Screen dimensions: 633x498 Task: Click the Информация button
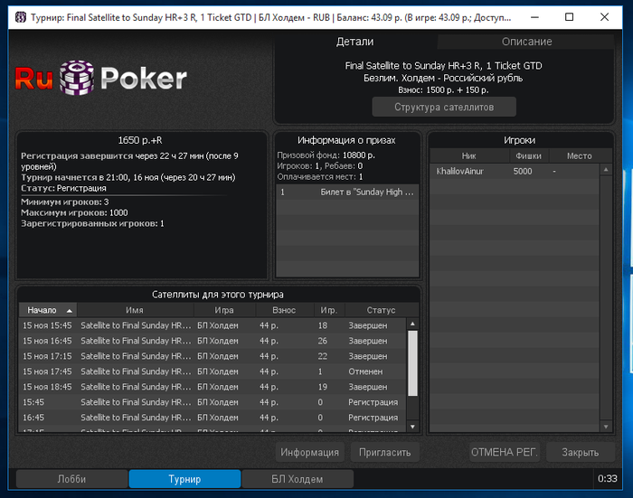[309, 453]
